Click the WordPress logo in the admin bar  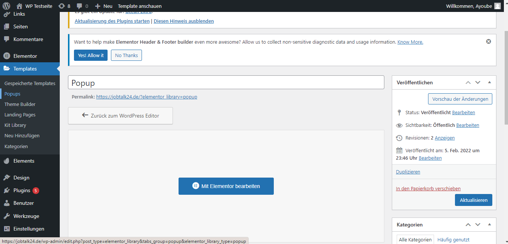(6, 6)
